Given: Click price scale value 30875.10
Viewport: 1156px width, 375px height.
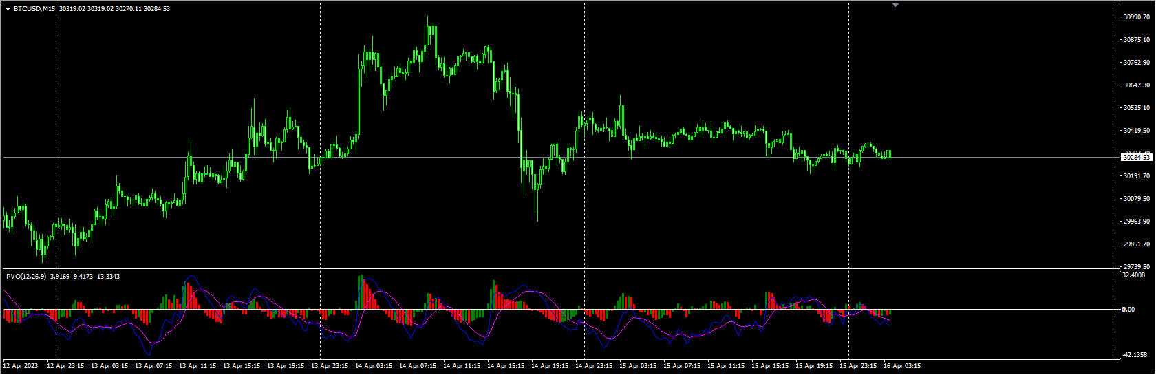Looking at the screenshot, I should [x=1137, y=40].
